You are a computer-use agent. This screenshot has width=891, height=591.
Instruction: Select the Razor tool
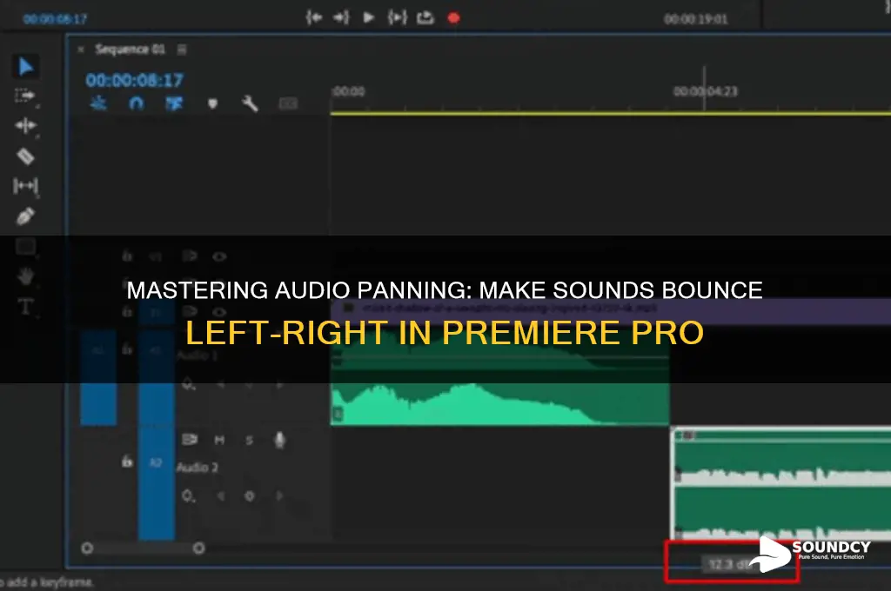[x=25, y=156]
